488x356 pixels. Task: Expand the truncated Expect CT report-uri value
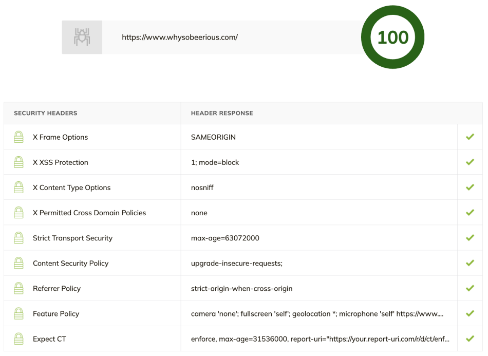click(318, 339)
